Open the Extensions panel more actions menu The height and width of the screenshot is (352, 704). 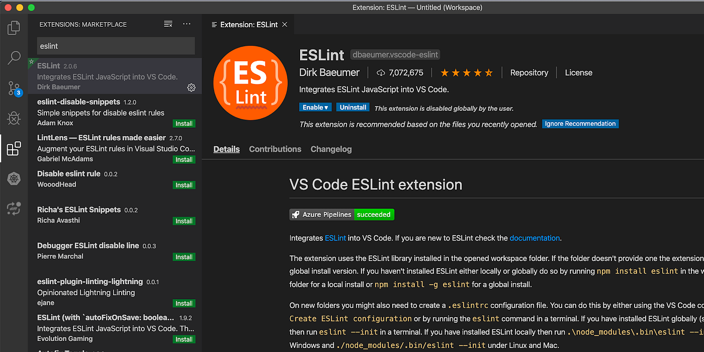(187, 24)
